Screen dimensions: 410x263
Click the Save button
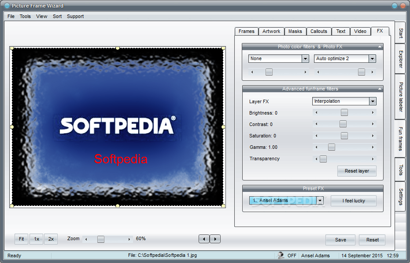(x=340, y=240)
